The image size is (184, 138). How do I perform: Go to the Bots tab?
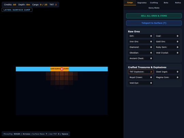(x=166, y=3)
